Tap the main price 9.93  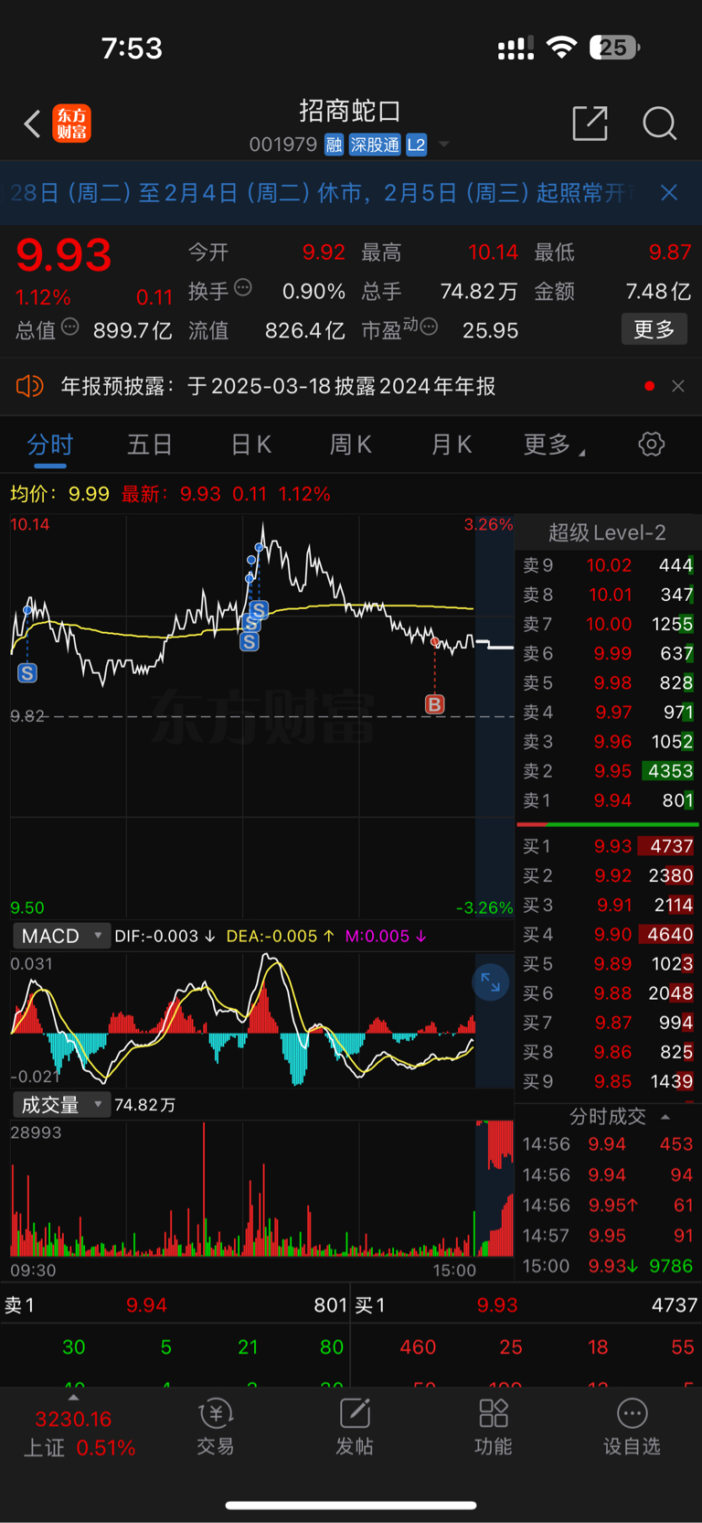64,255
